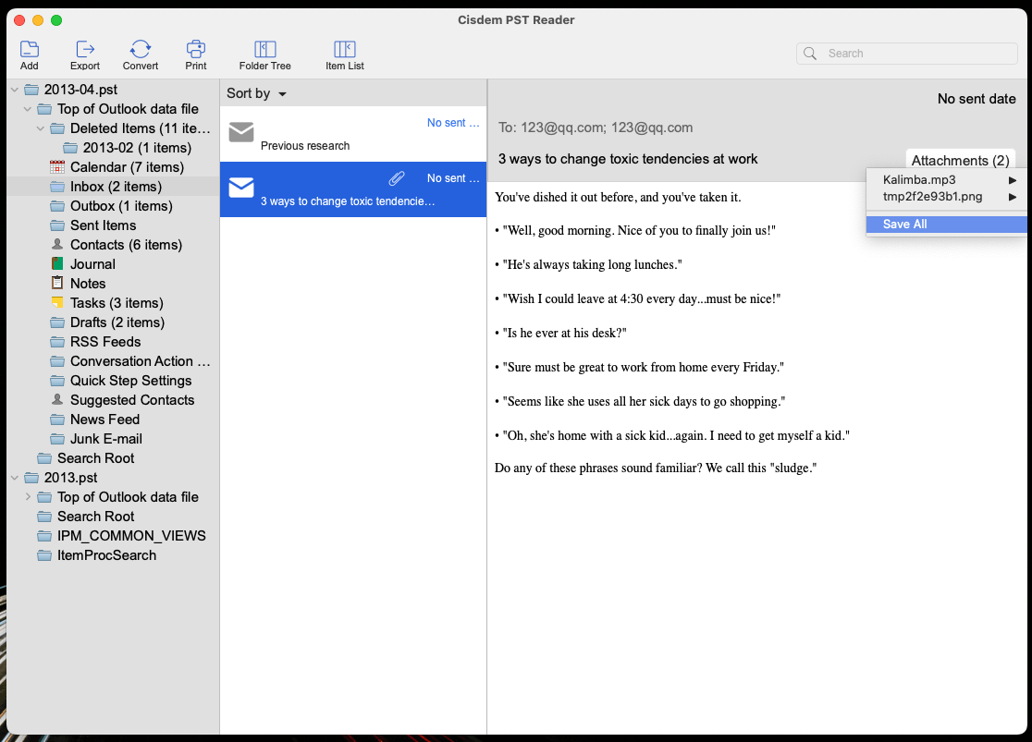Collapse the 2013.pst tree node
This screenshot has height=742, width=1032.
coord(15,478)
